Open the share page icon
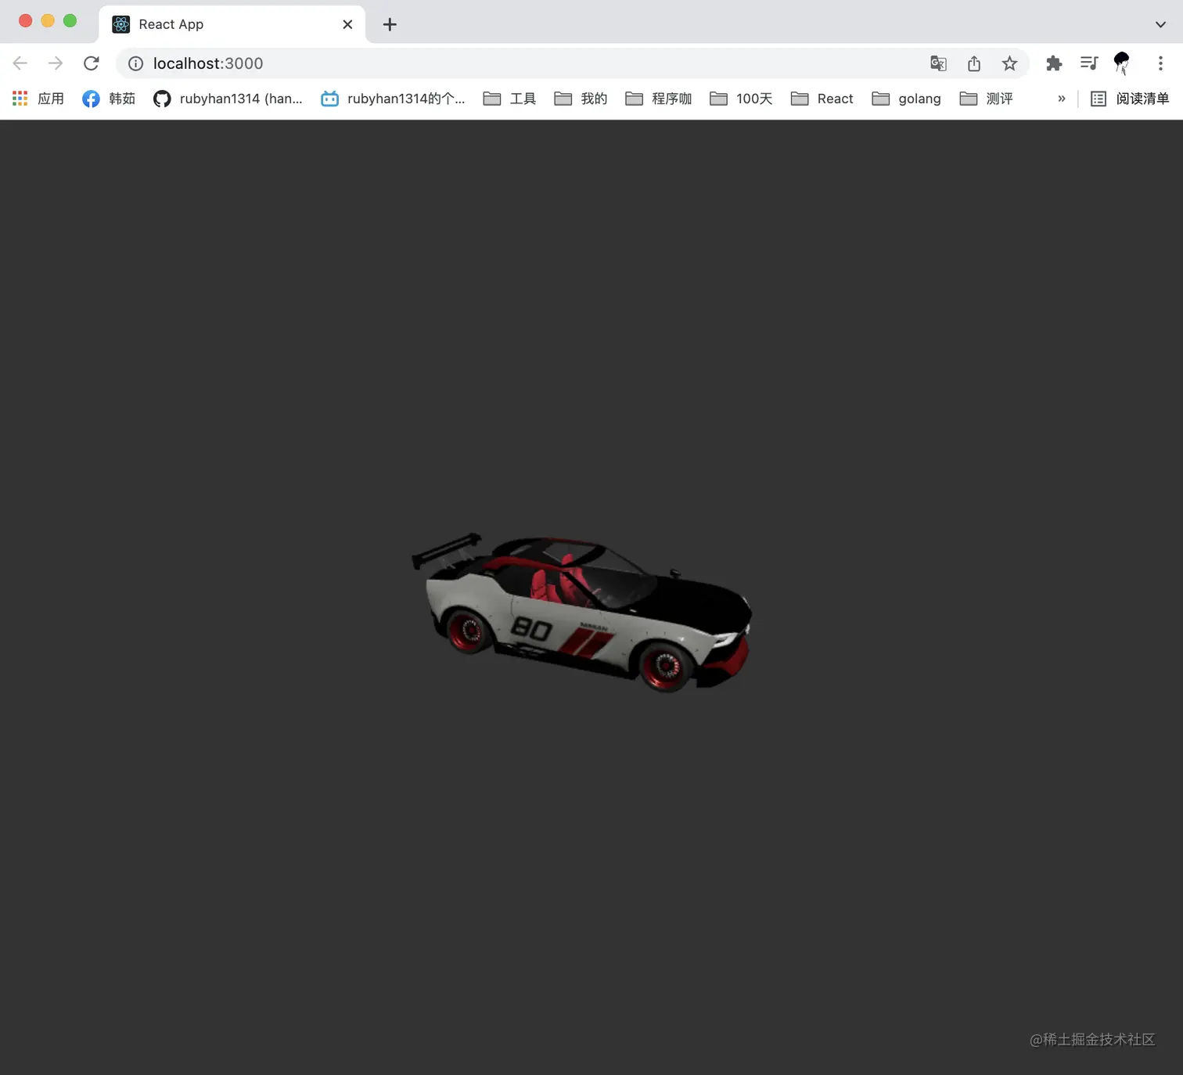 [x=973, y=63]
